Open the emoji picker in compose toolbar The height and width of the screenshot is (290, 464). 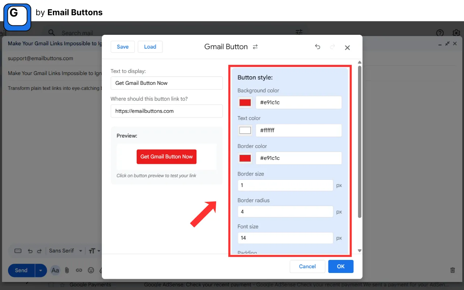91,270
